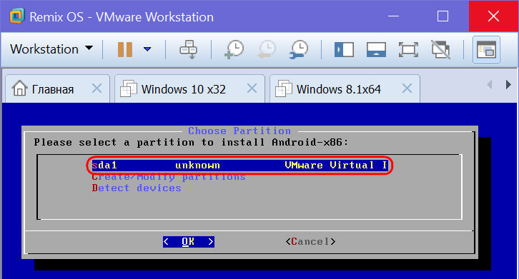Take a snapshot of this virtual machine

coord(234,49)
